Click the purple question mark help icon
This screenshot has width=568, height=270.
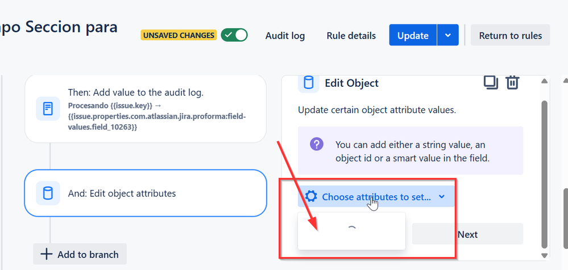pos(317,145)
